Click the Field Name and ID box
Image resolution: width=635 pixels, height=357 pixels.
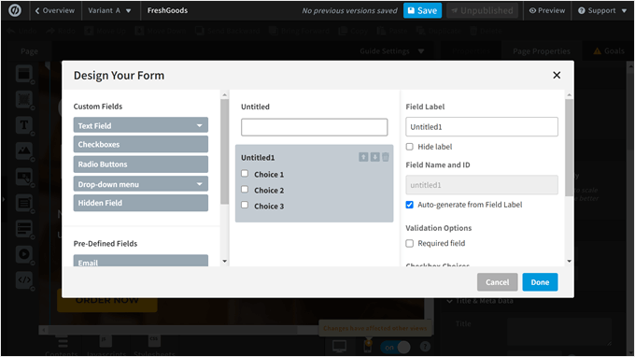point(482,185)
